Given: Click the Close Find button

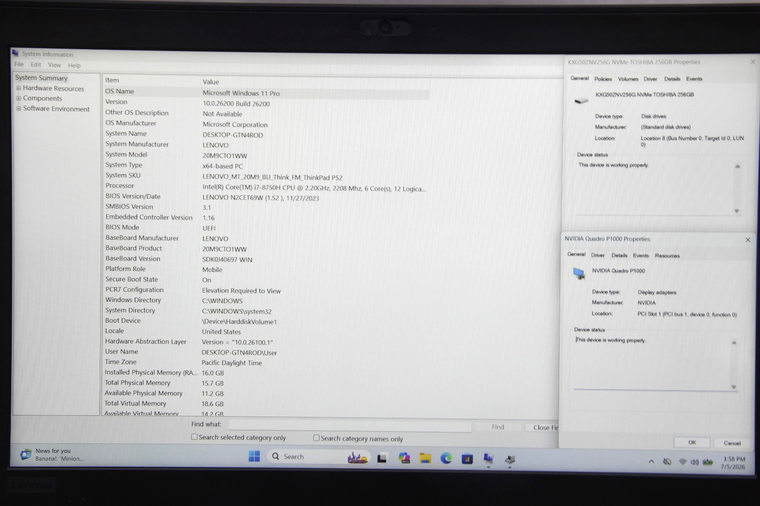Looking at the screenshot, I should click(x=543, y=427).
